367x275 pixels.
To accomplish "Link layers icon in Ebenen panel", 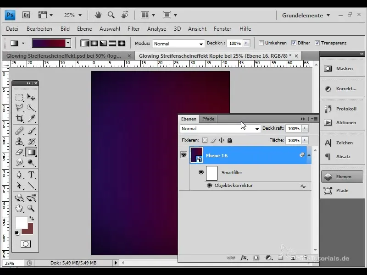I will 231,258.
